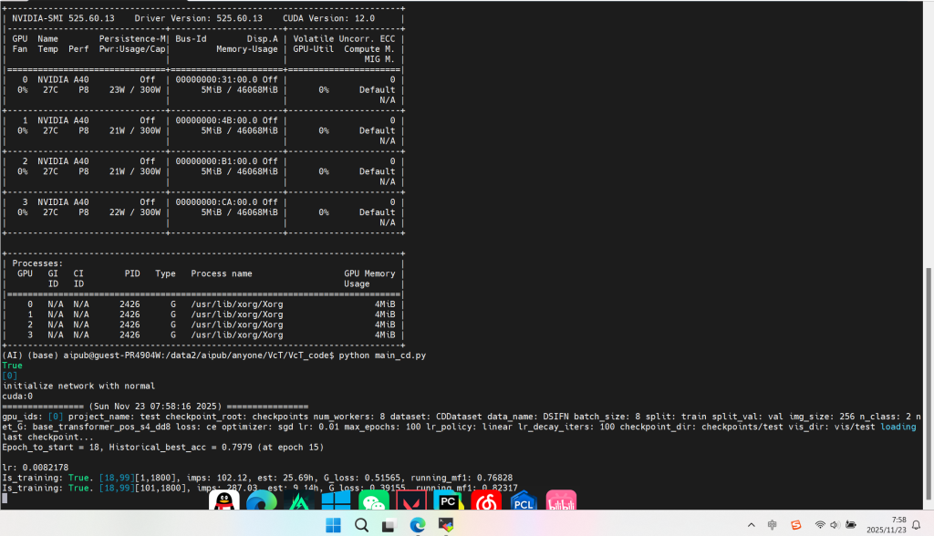This screenshot has height=536, width=934.
Task: Open Microsoft Edge from the taskbar
Action: pos(417,525)
